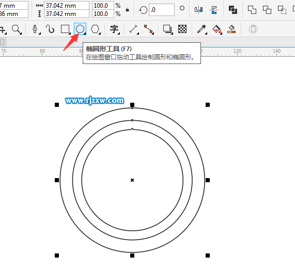The height and width of the screenshot is (271, 295).
Task: Click the X position field ending 7 mm
Action: point(14,6)
